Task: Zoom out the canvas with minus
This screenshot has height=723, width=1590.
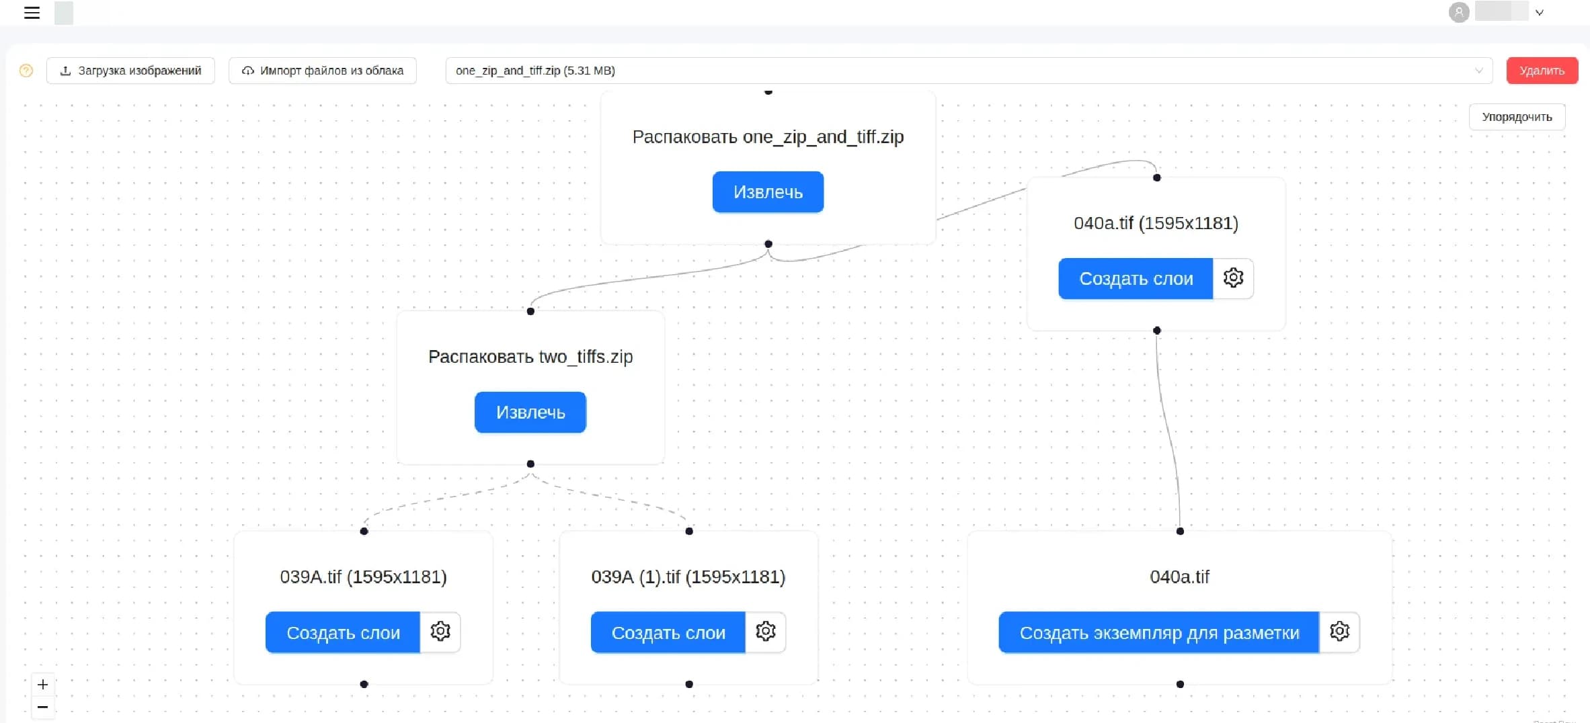Action: coord(43,708)
